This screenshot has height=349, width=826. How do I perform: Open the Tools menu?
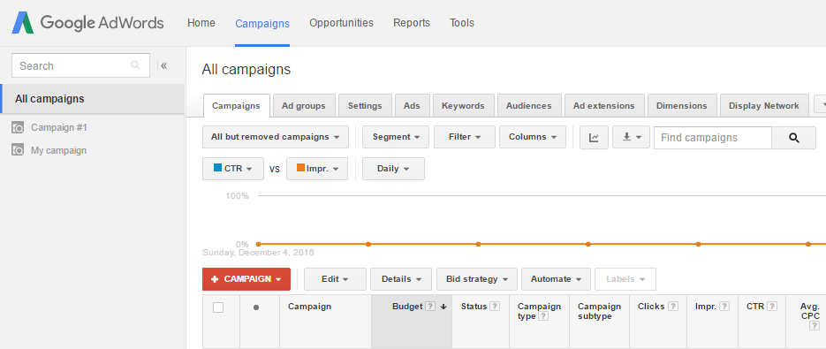click(x=462, y=23)
